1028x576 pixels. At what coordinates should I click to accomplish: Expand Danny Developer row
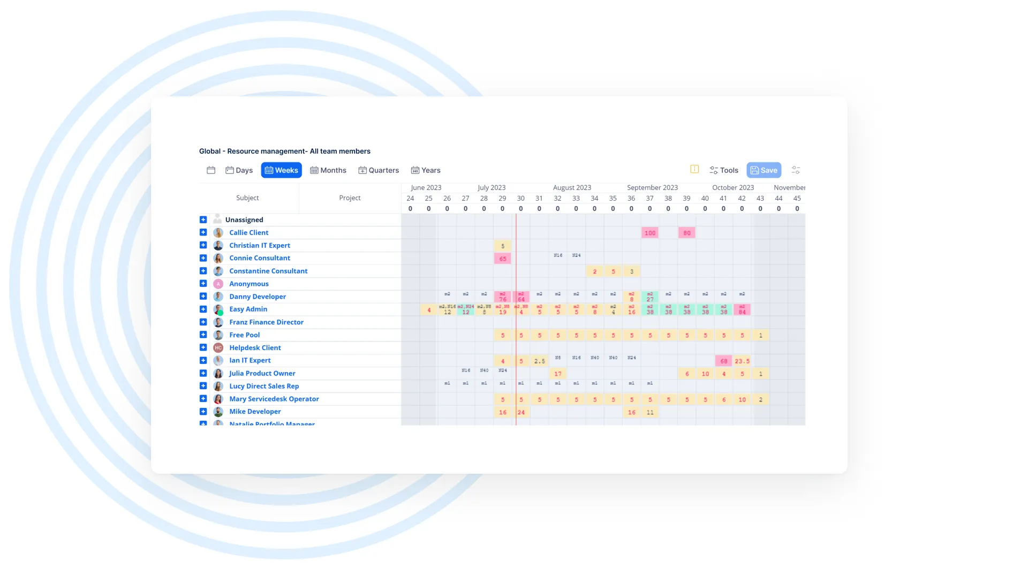click(203, 296)
